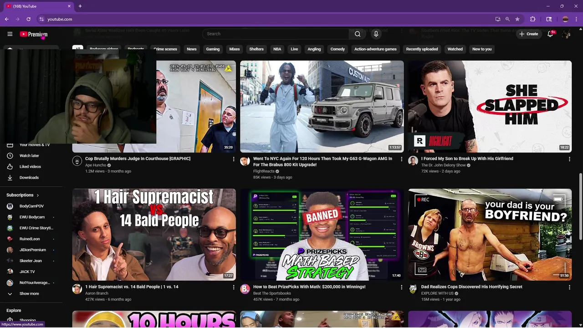Select the New to you chip

[x=482, y=49]
